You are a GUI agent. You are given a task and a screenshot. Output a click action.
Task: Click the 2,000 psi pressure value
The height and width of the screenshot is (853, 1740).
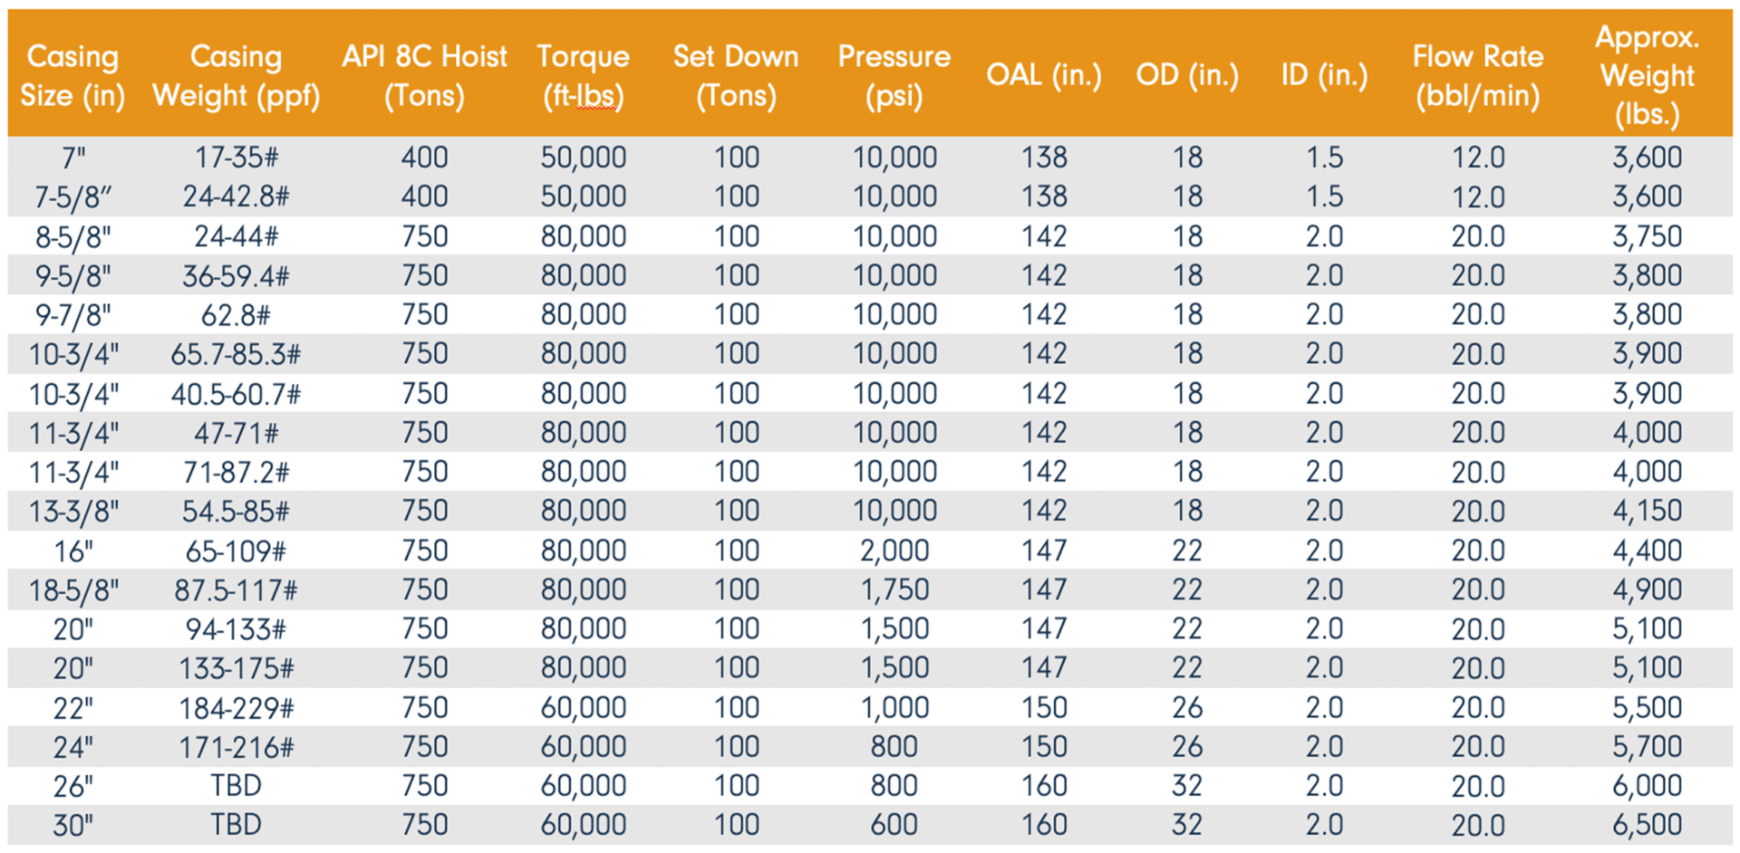894,551
